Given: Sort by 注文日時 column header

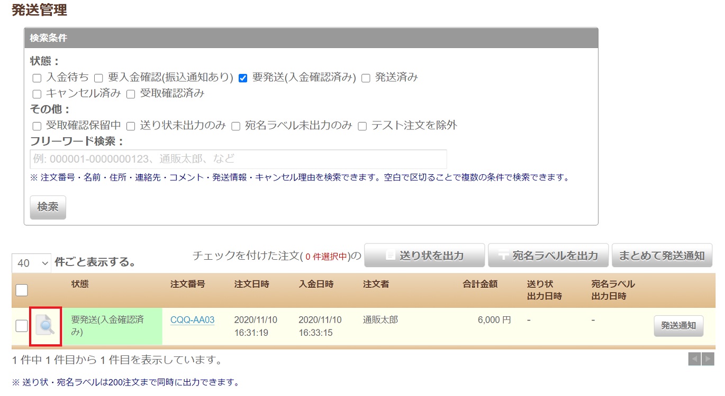Looking at the screenshot, I should (251, 284).
